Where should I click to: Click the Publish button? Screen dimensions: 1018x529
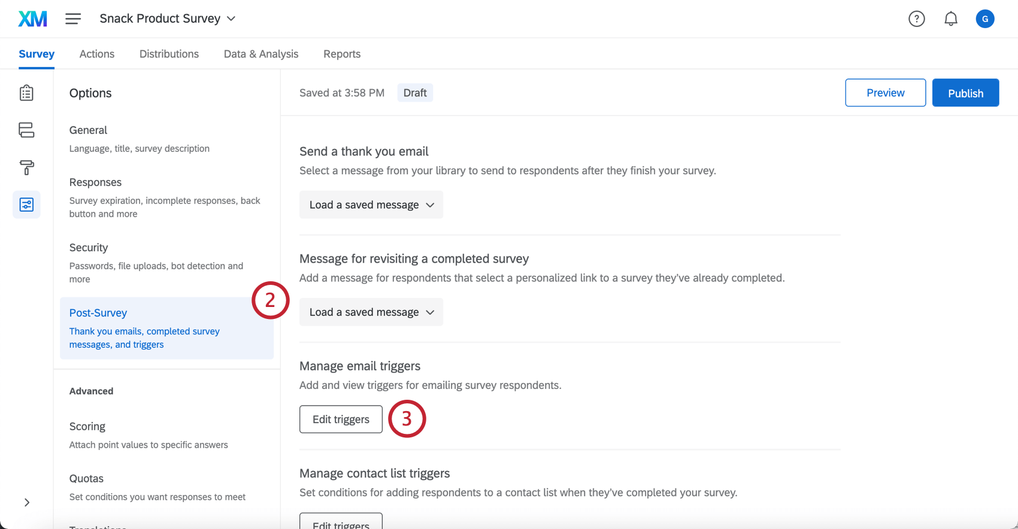pyautogui.click(x=965, y=93)
